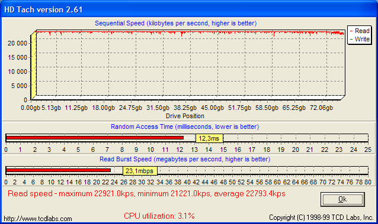
Task: Click the 38.25gb drive position label
Action: (185, 108)
